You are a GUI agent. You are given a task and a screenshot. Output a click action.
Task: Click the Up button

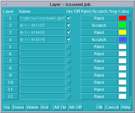[x=7, y=107]
